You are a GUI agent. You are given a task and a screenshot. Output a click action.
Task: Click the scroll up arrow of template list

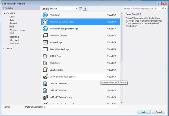[x=122, y=13]
